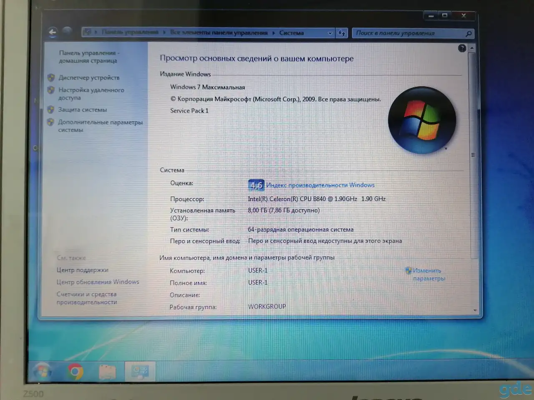Open Google Chrome from the taskbar
Image resolution: width=534 pixels, height=400 pixels.
(76, 372)
